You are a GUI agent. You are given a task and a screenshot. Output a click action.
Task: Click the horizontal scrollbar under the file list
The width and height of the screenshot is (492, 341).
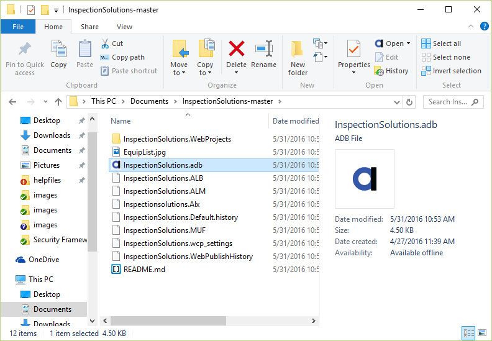point(168,321)
